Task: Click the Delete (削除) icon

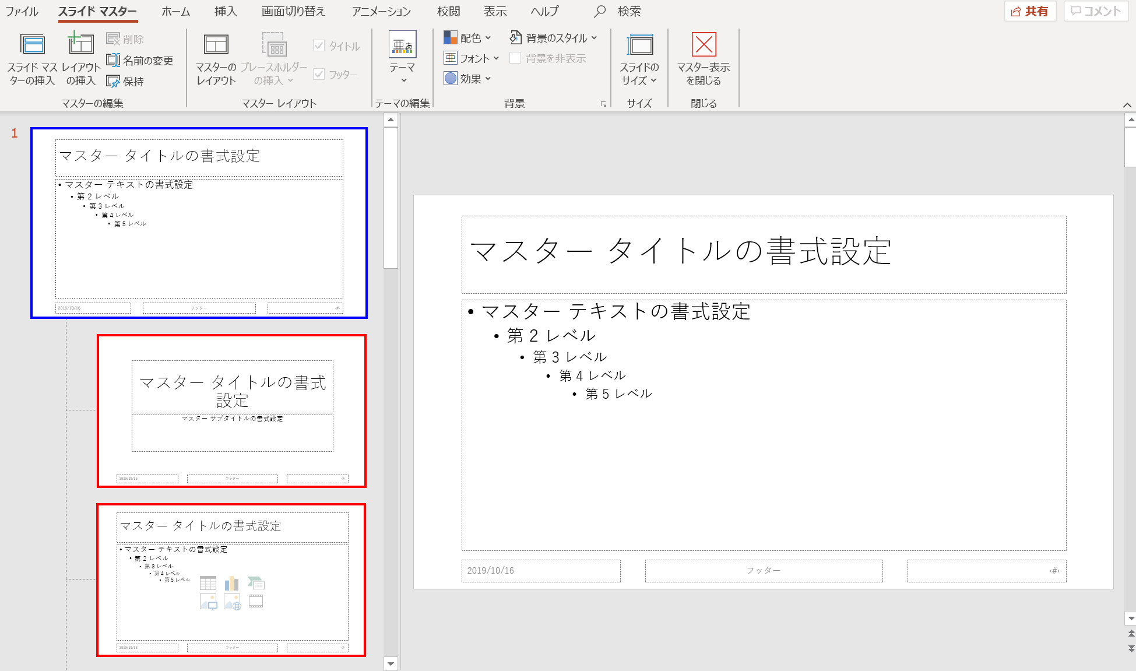Action: 113,39
